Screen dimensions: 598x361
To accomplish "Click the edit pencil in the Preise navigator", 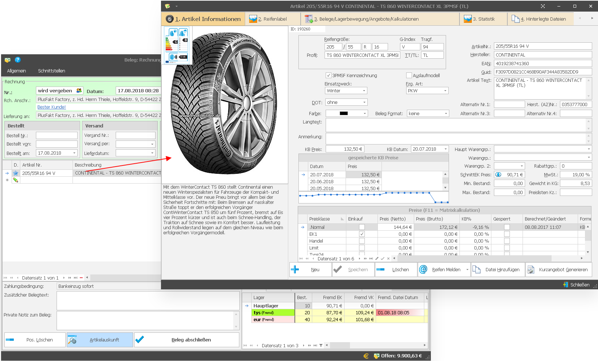I will (x=377, y=259).
